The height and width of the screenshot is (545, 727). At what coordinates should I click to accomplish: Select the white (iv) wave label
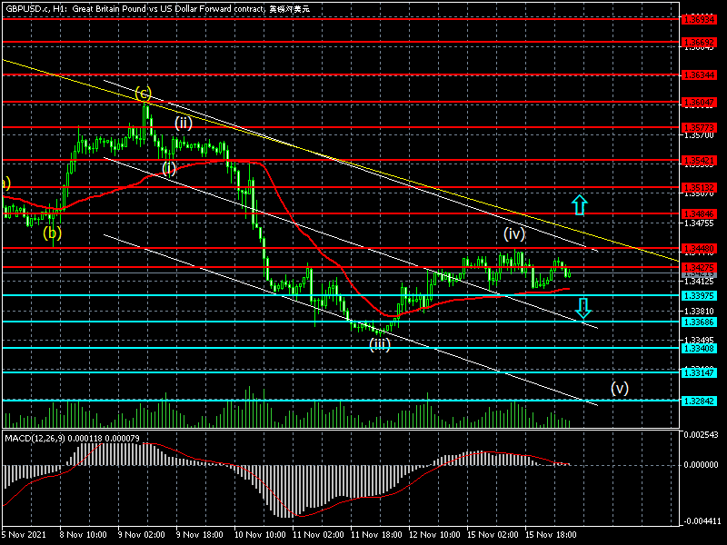pyautogui.click(x=513, y=233)
